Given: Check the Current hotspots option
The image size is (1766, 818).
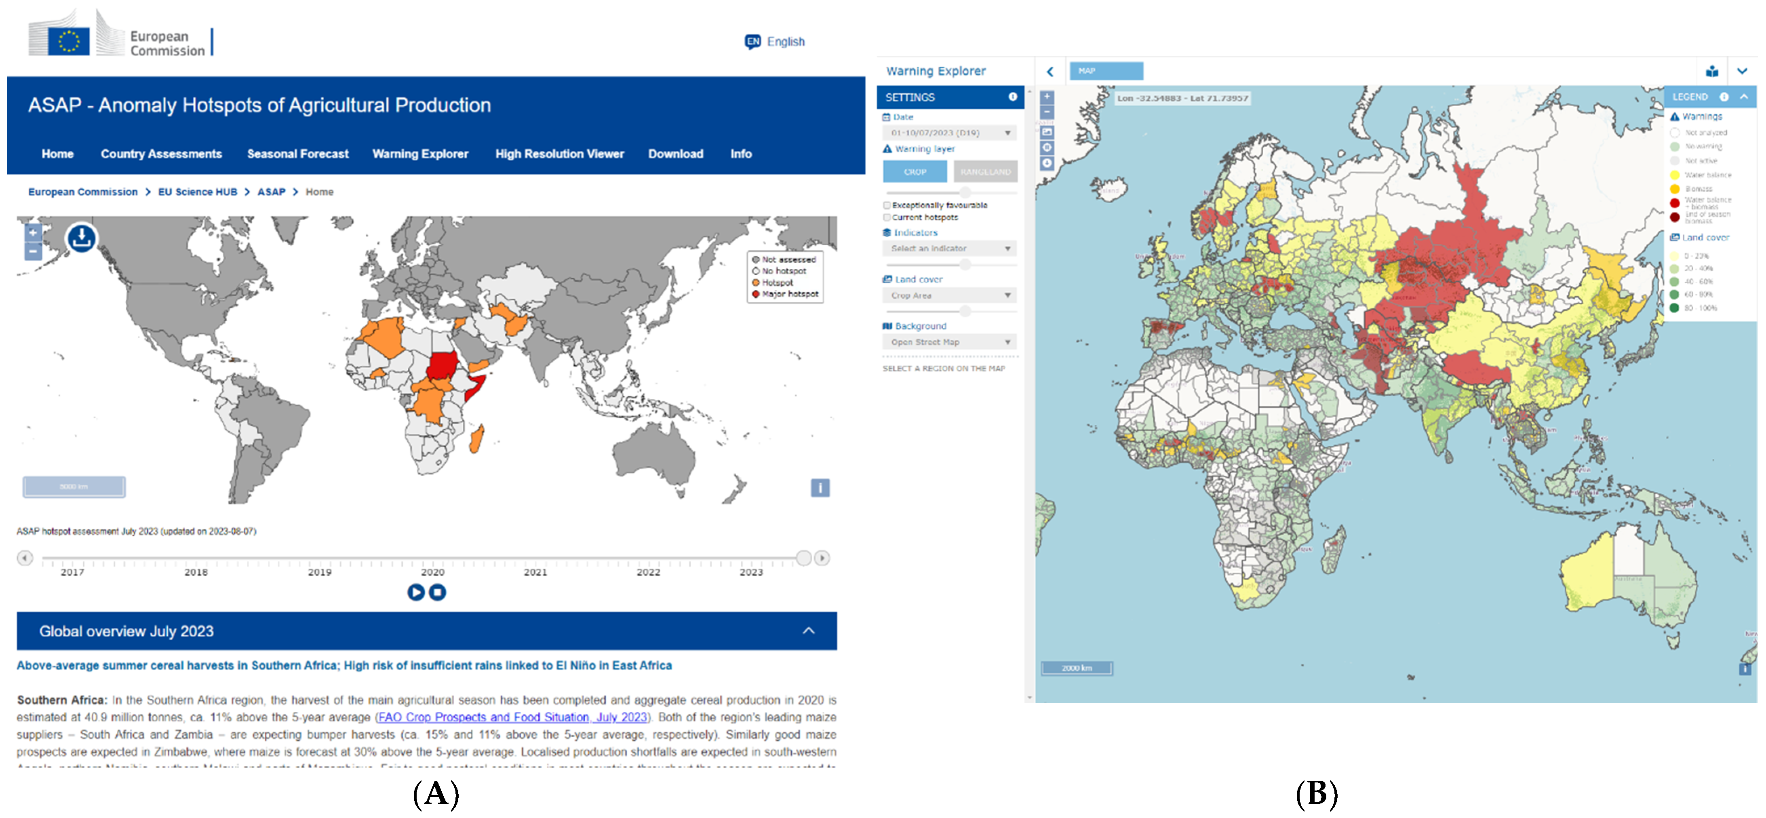Looking at the screenshot, I should [x=887, y=217].
